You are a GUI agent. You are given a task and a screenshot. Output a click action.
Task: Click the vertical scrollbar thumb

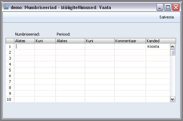(173, 52)
